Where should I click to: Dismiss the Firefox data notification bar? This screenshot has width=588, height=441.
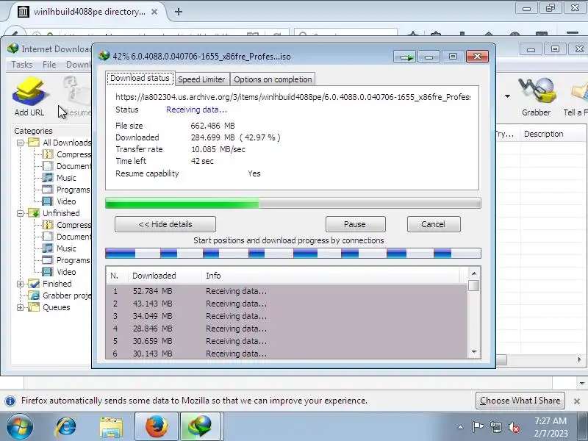577,401
